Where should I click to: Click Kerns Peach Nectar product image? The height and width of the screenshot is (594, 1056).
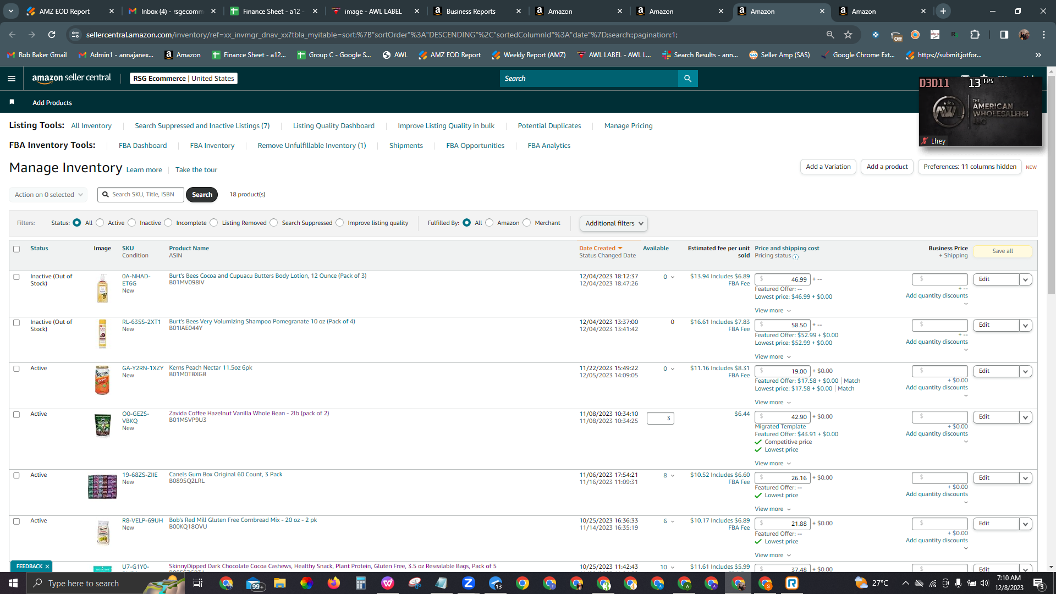pos(102,380)
